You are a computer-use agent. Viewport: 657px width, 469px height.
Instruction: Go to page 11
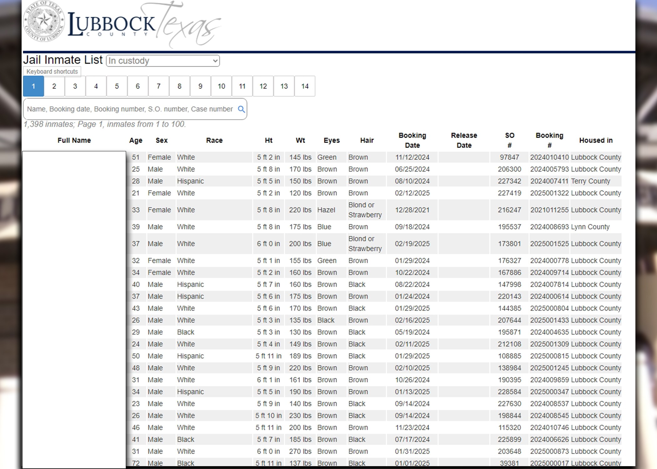click(242, 86)
